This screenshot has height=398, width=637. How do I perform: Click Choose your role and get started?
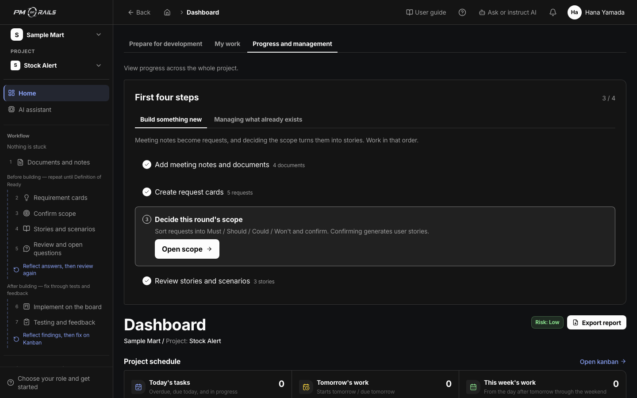[x=56, y=383]
